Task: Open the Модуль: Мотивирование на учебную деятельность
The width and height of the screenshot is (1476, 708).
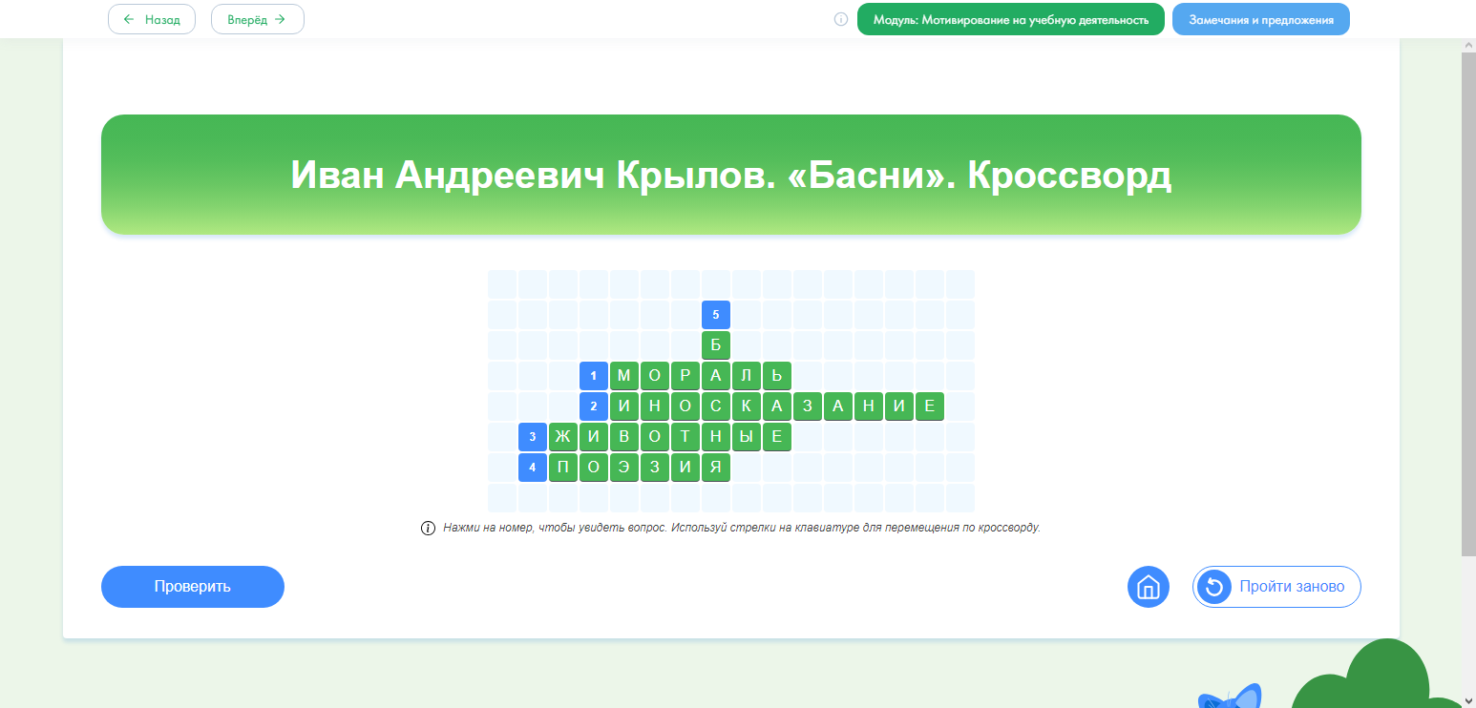Action: click(x=1010, y=19)
